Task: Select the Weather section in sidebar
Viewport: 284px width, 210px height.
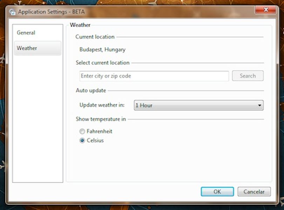Action: click(38, 48)
